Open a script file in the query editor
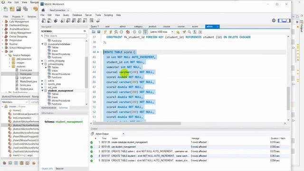304x171 pixels. coord(94,32)
